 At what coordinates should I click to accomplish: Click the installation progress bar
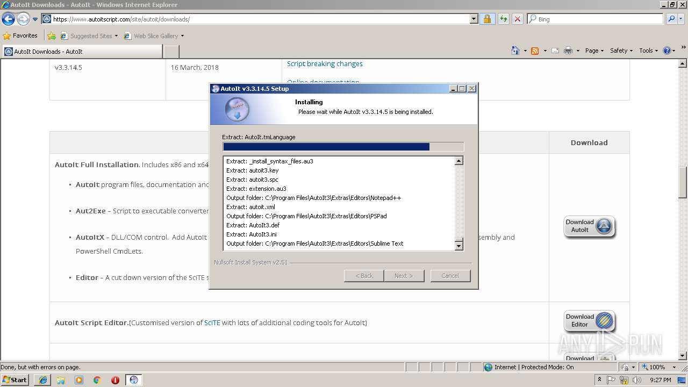click(x=343, y=147)
